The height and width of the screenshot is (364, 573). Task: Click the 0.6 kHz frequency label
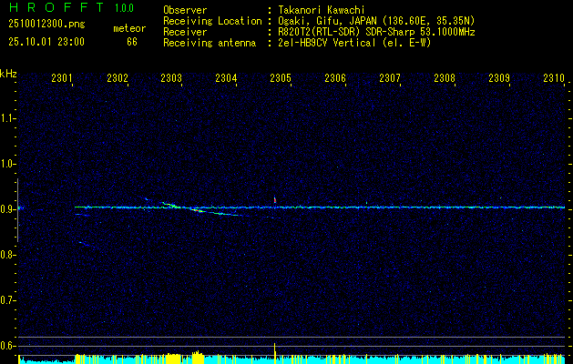[7, 346]
